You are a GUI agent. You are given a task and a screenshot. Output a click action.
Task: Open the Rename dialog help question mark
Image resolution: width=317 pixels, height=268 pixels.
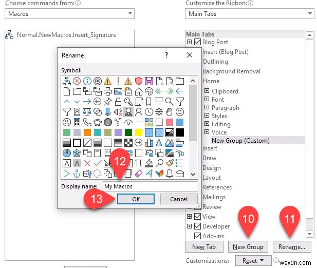click(166, 55)
